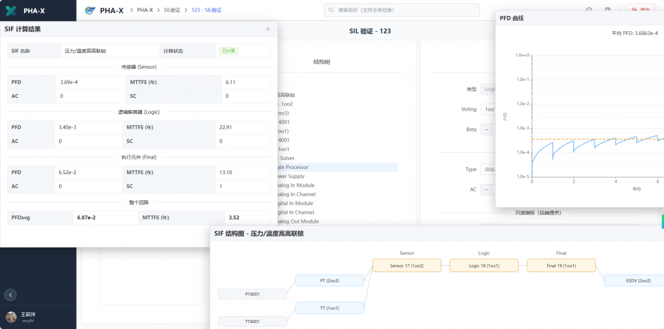Open the Voting dropdown
Screen dimensions: 664x329
[x=488, y=109]
